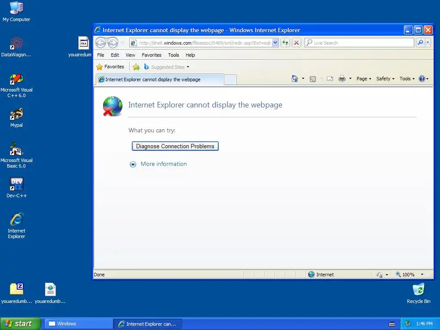Open the Page menu in command bar
The image size is (440, 330).
(364, 79)
